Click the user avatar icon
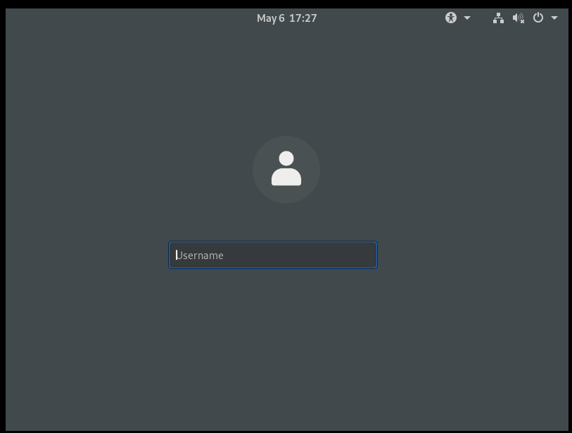572x433 pixels. 286,170
